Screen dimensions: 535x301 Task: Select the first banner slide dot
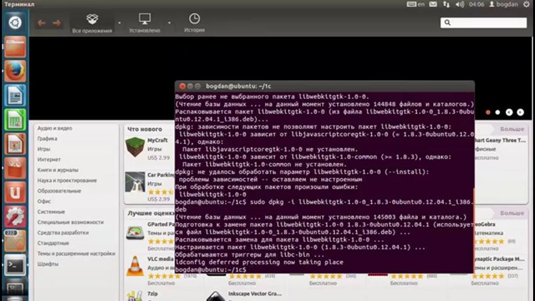(488, 112)
